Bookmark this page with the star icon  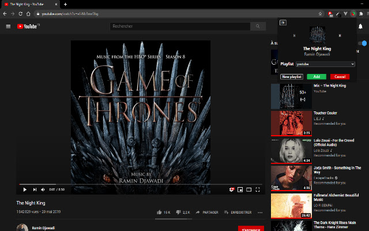[321, 13]
